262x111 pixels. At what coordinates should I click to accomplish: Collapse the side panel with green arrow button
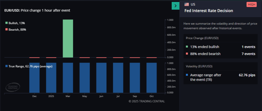(175, 6)
